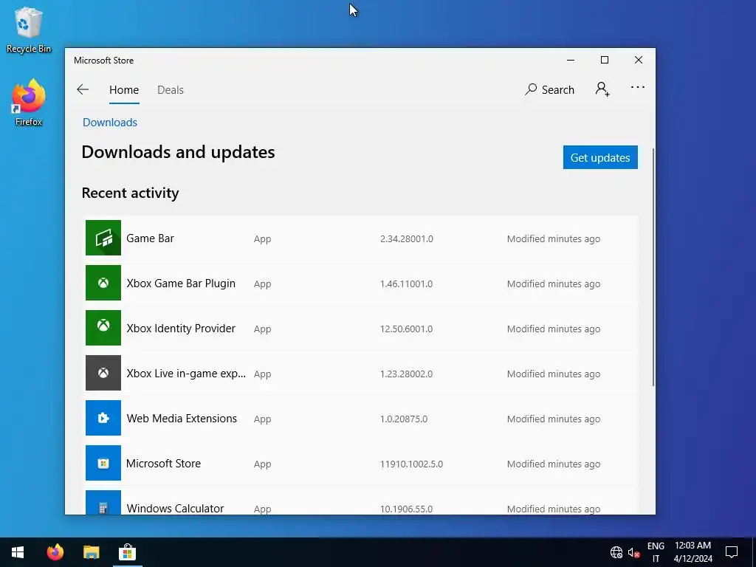Click the Downloads and updates heading
Screen dimensions: 756x567
[178, 152]
